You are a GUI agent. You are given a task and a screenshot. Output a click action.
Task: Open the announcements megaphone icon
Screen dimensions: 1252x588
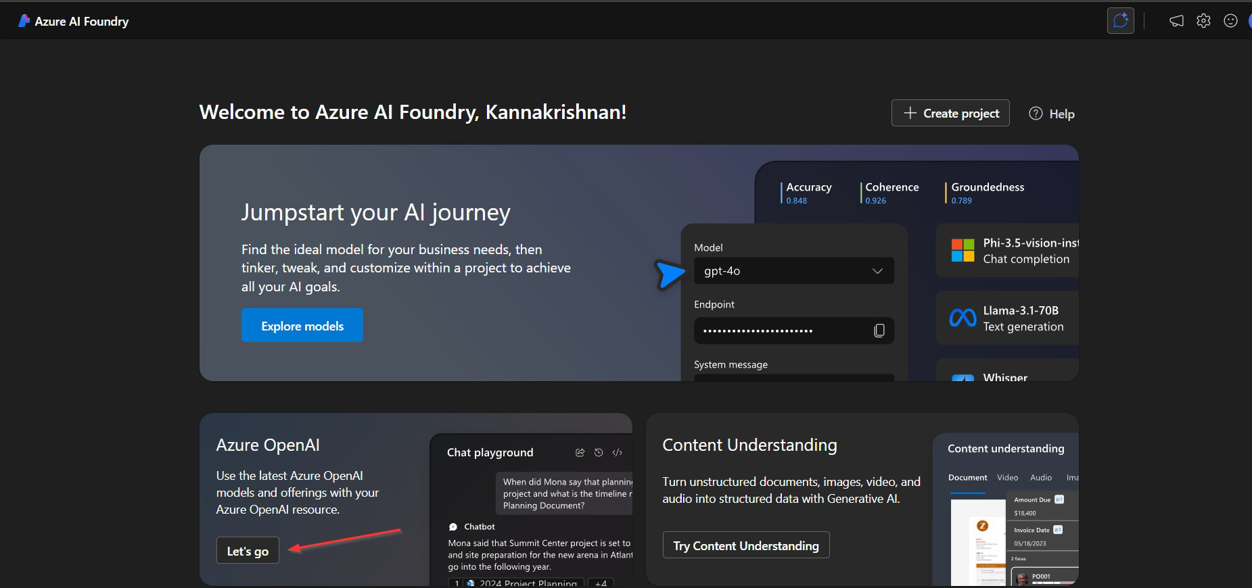click(x=1176, y=21)
